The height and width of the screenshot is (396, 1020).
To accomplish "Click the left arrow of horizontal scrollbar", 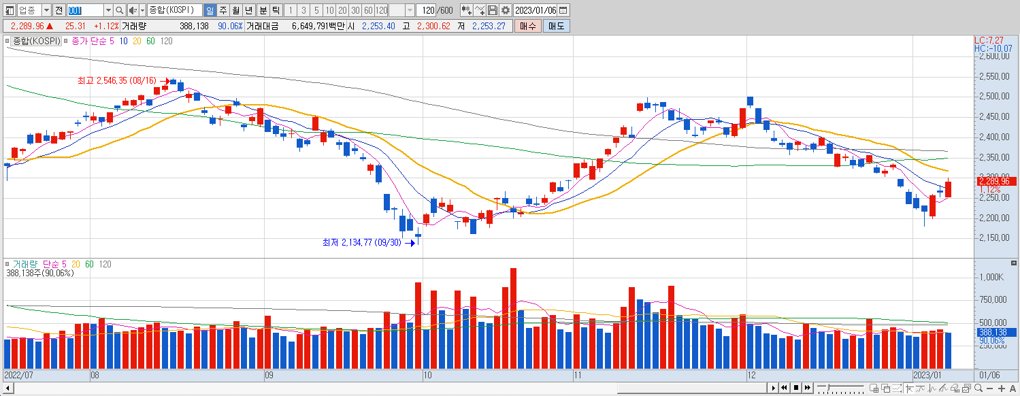I will (x=8, y=388).
